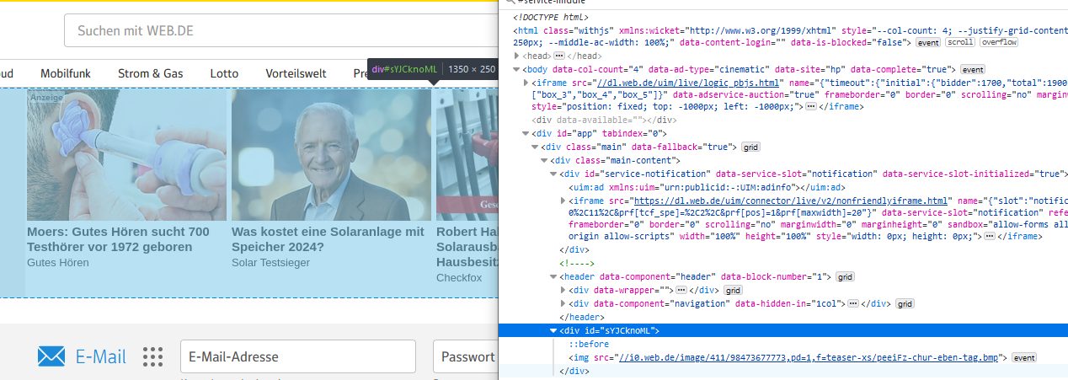The height and width of the screenshot is (380, 1068).
Task: Open the logic_pbjs.html src link
Action: click(688, 83)
